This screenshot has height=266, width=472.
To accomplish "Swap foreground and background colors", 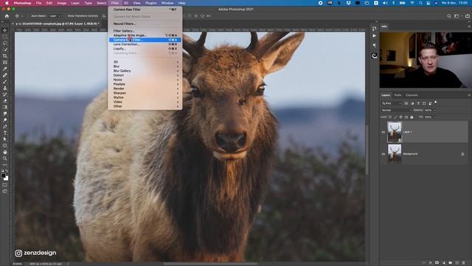I will [7, 171].
